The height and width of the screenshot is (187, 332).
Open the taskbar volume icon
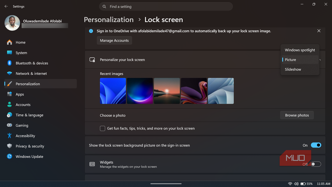click(296, 184)
